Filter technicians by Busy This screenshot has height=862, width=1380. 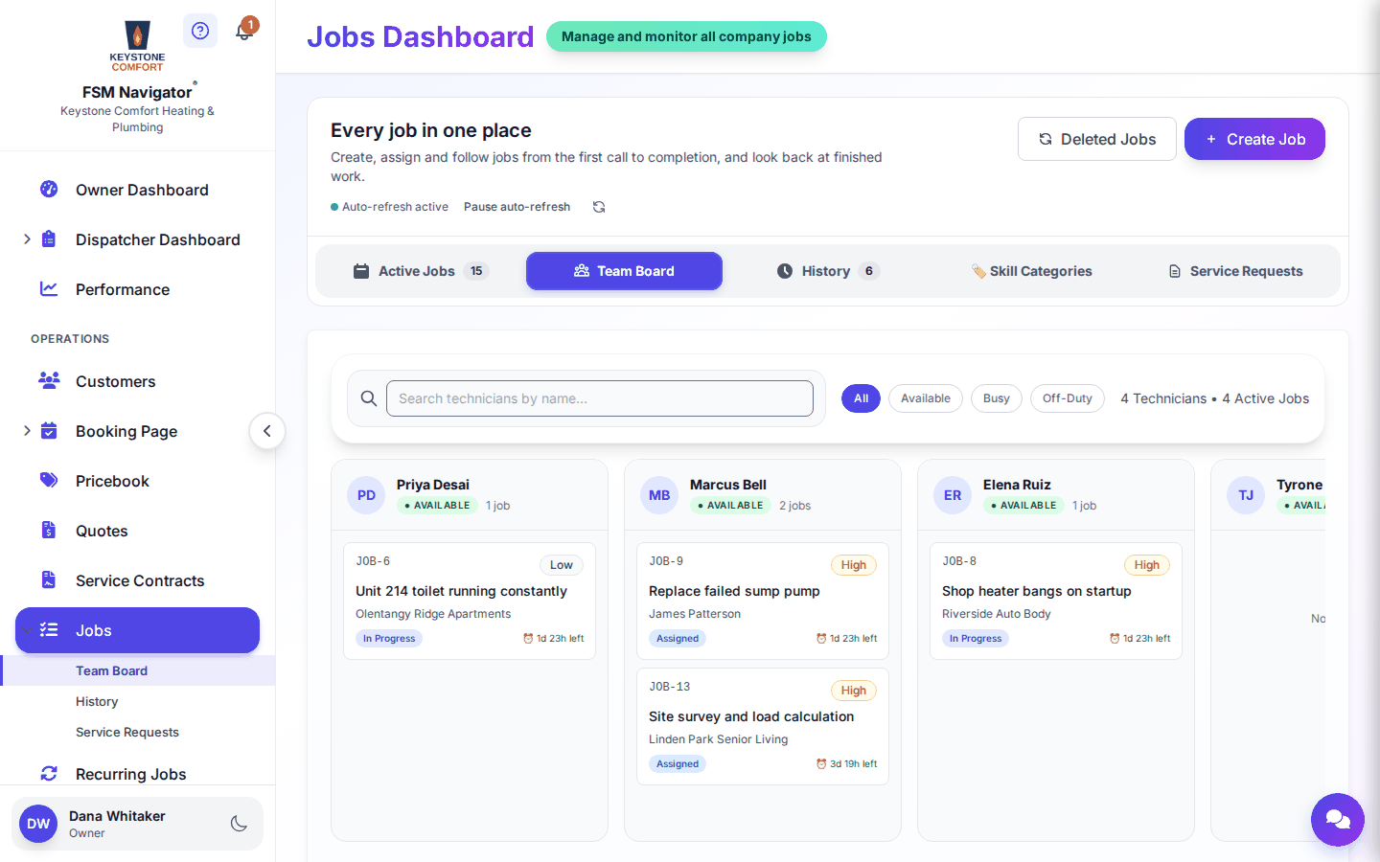coord(997,398)
